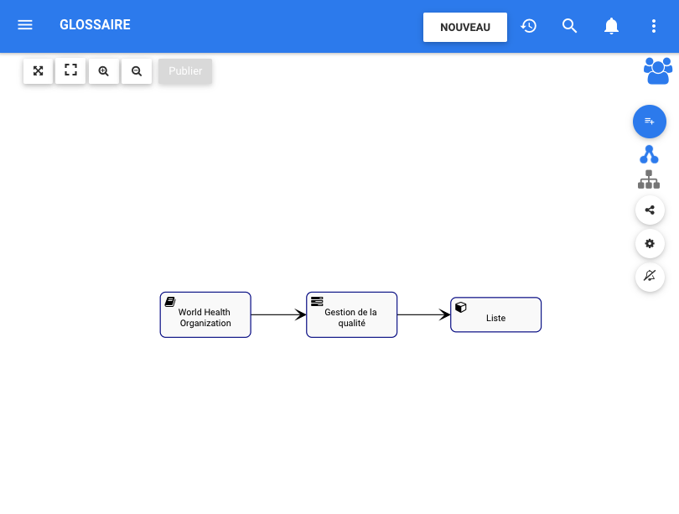Select the Gestion de la qualité node

[x=351, y=315]
